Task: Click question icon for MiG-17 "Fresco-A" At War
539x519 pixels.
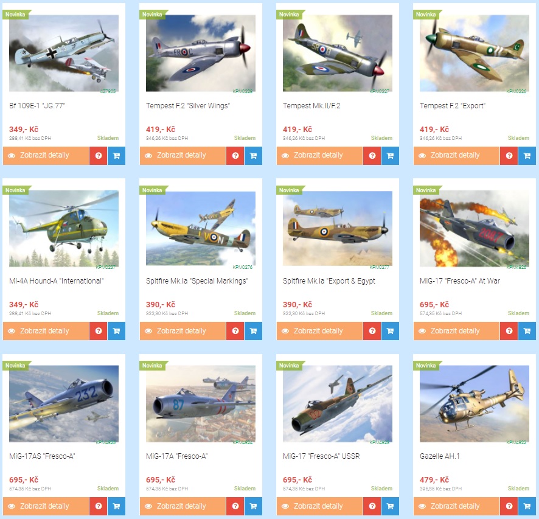Action: 509,331
